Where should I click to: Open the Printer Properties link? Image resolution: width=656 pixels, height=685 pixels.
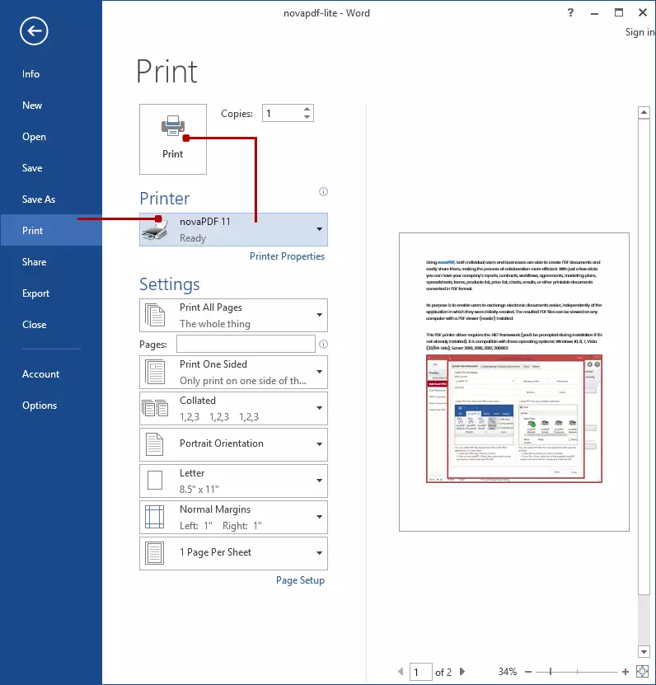pyautogui.click(x=287, y=256)
